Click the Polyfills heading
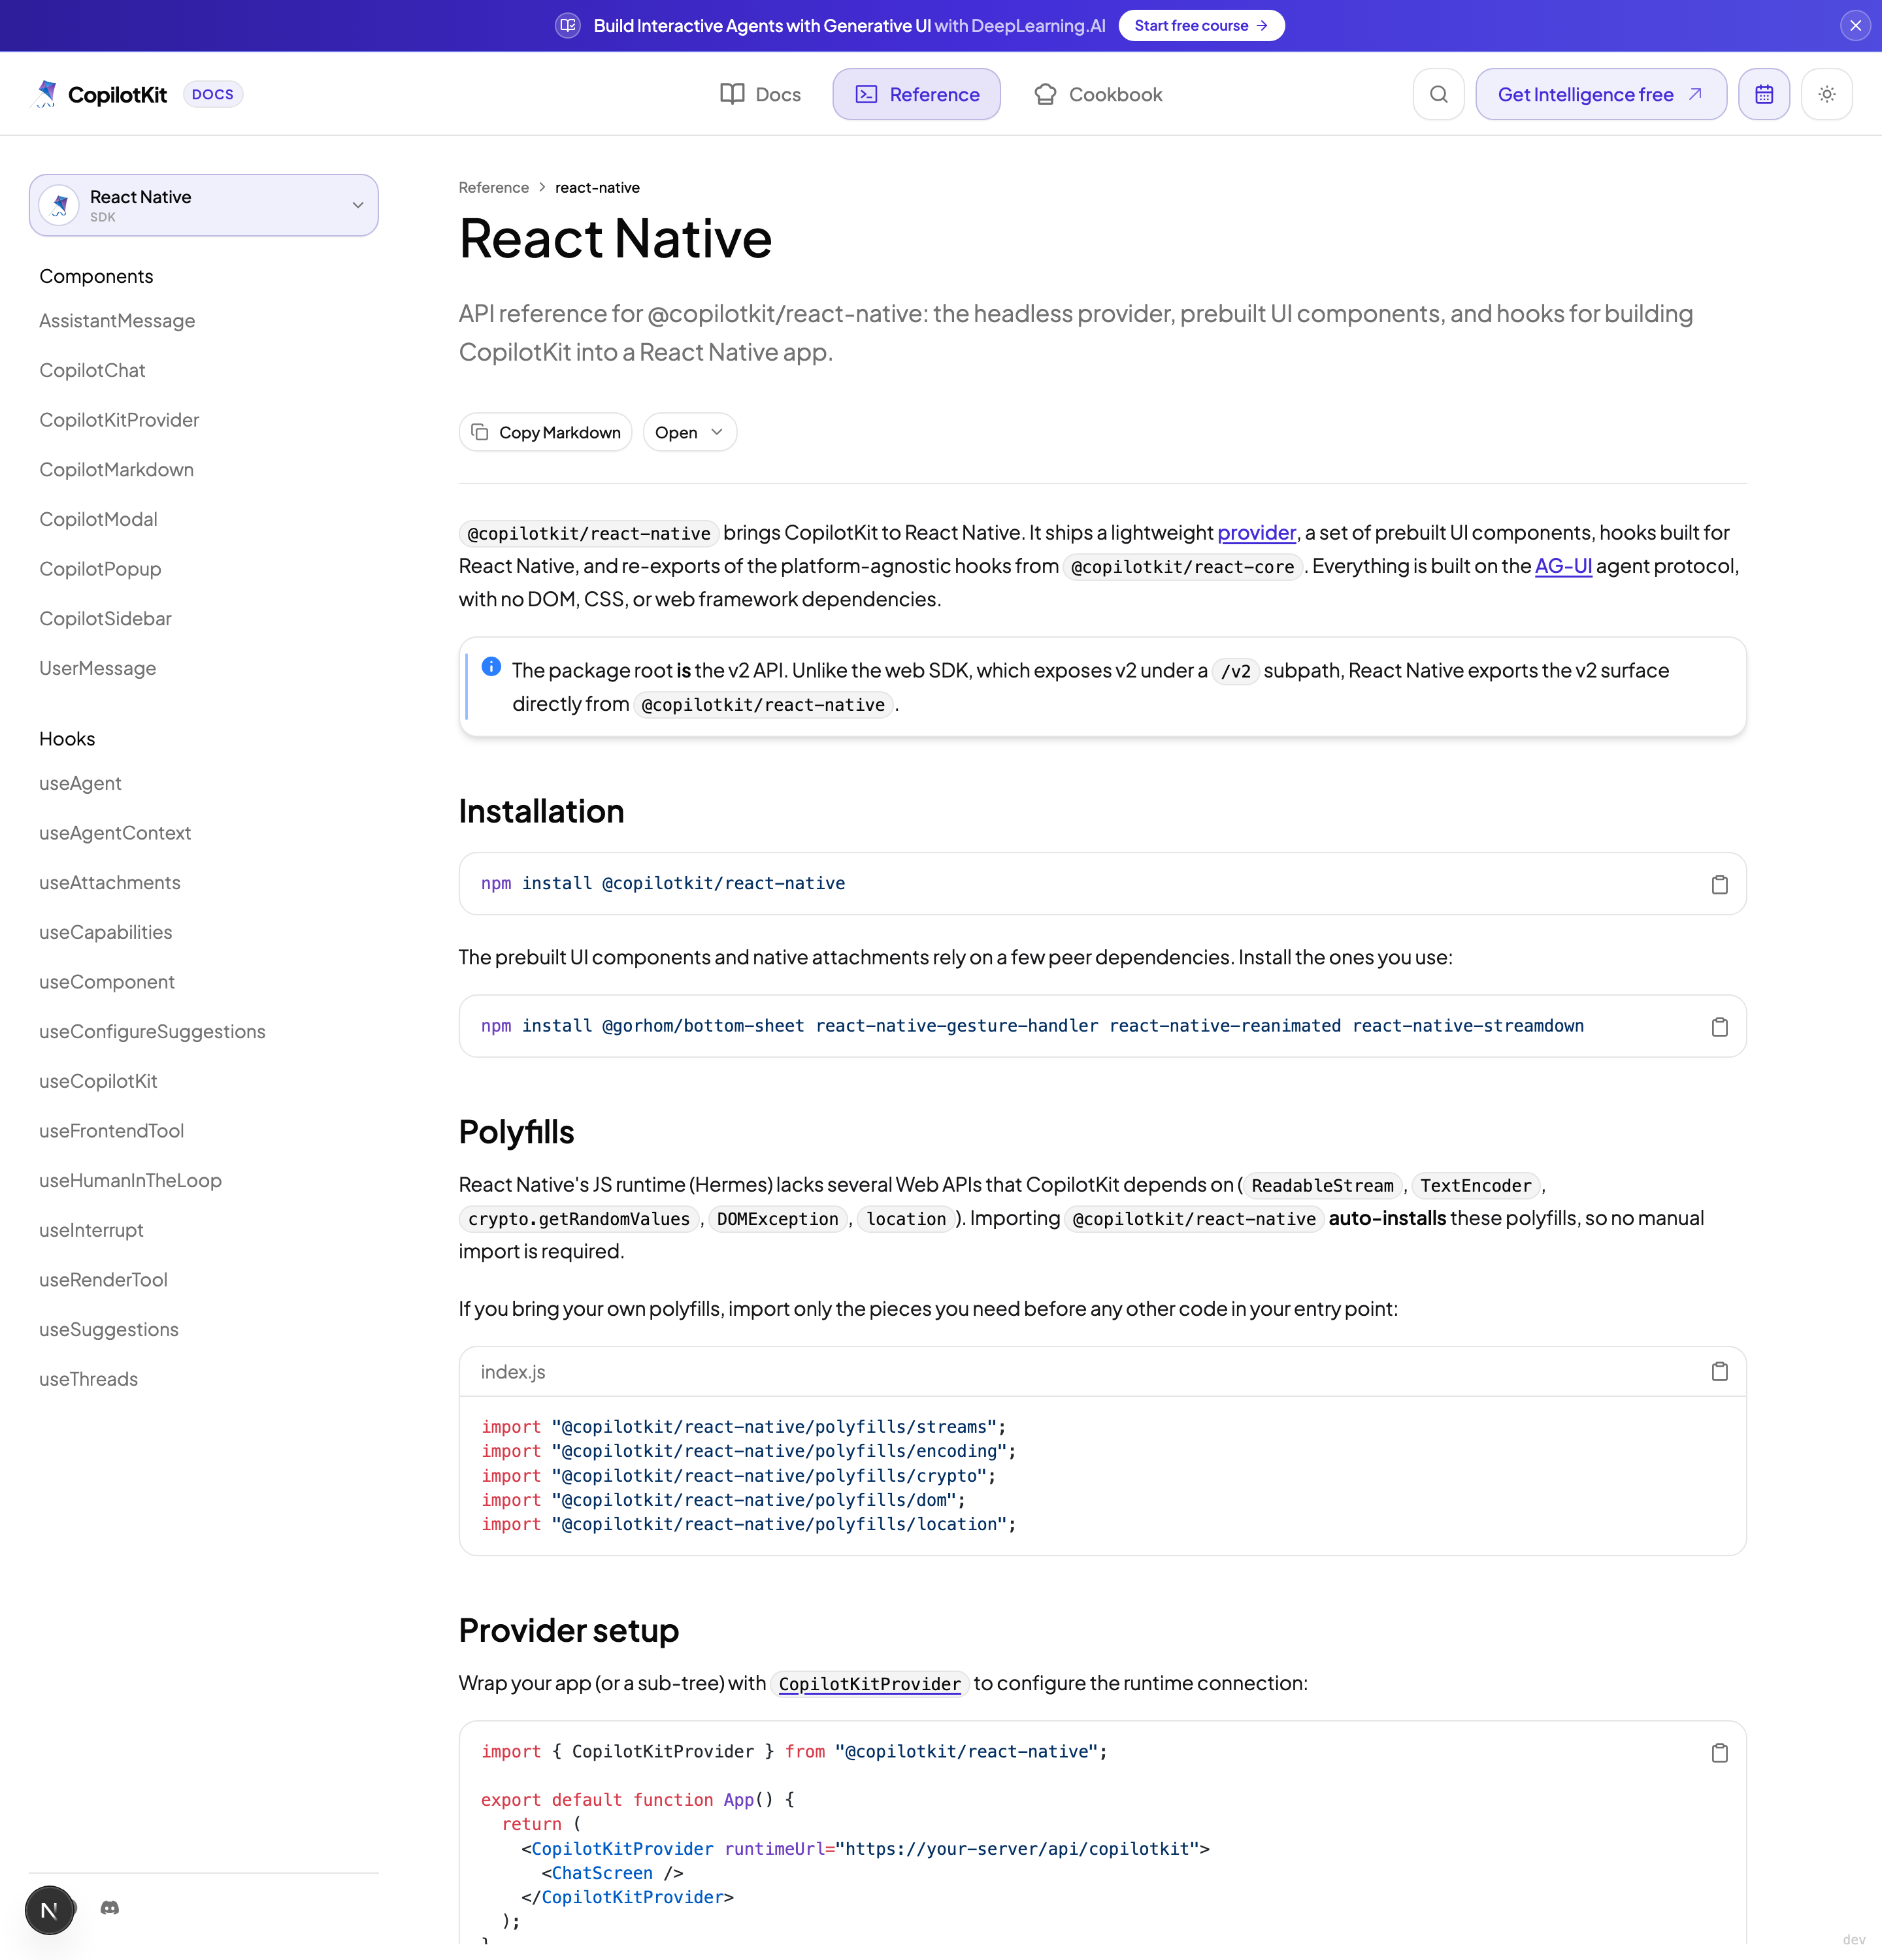 [516, 1132]
